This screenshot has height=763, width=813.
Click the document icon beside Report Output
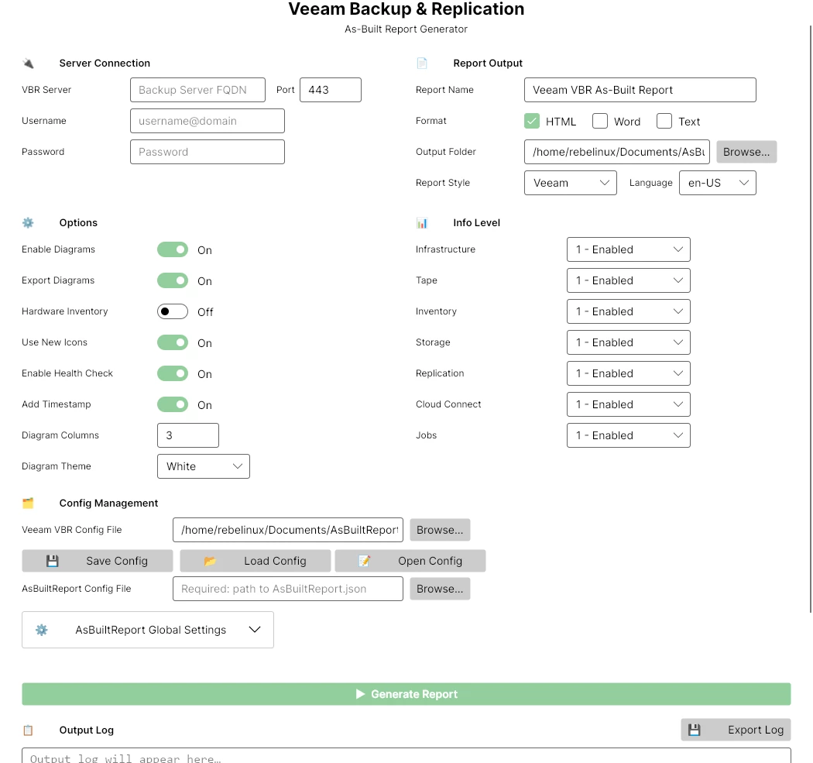[422, 64]
